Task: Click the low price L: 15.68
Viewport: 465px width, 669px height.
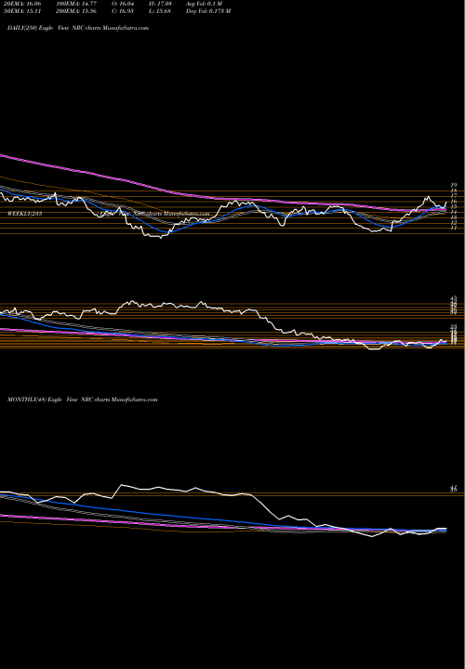Action: pos(160,11)
